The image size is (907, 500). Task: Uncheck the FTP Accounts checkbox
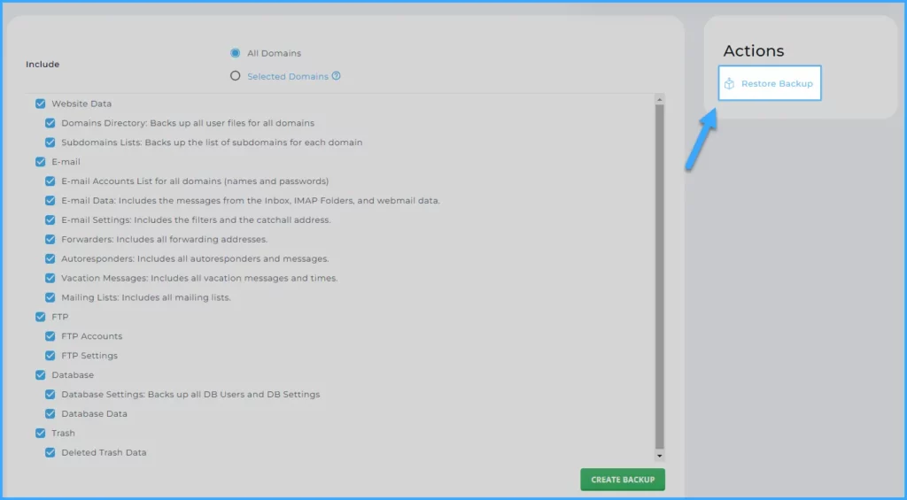point(50,336)
